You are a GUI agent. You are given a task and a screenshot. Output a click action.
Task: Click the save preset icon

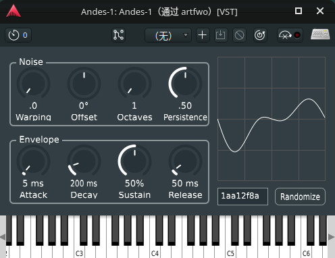220,35
